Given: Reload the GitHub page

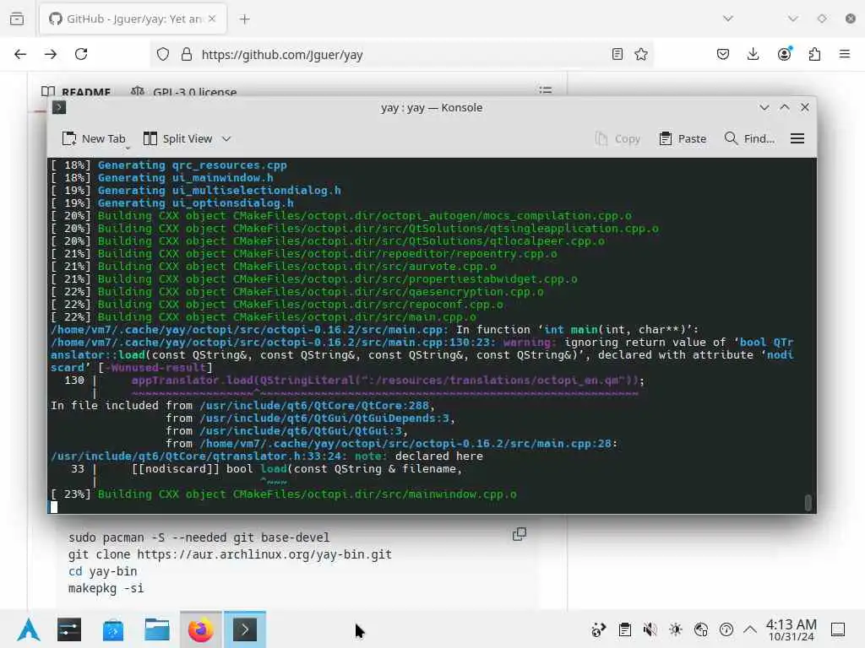Looking at the screenshot, I should coord(81,54).
